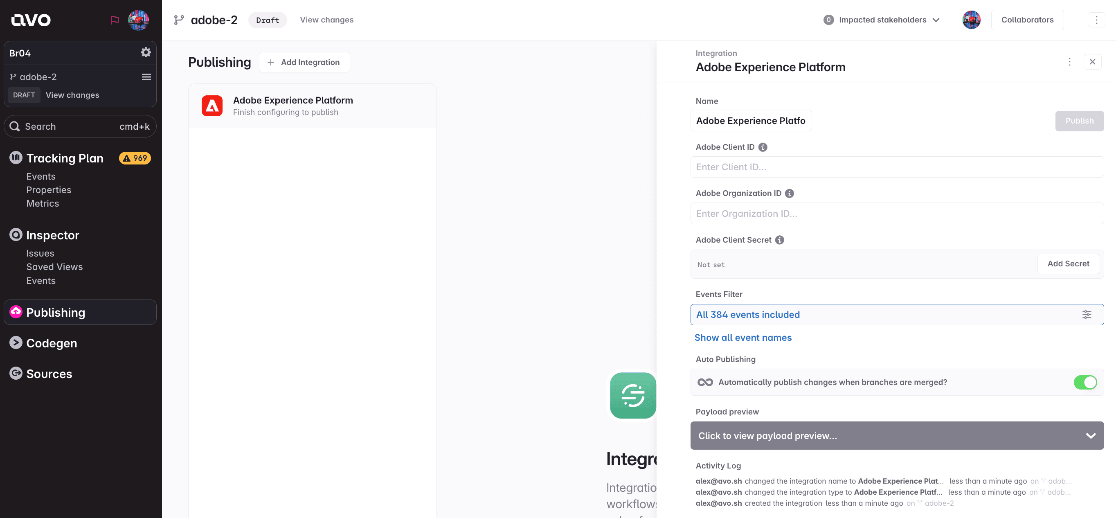
Task: Select the Tracking Plan icon in sidebar
Action: tap(15, 158)
